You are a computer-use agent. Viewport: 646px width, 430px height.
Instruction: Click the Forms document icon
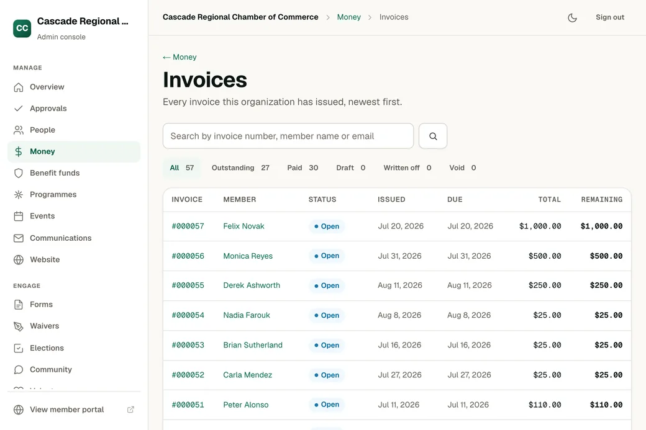(x=19, y=305)
